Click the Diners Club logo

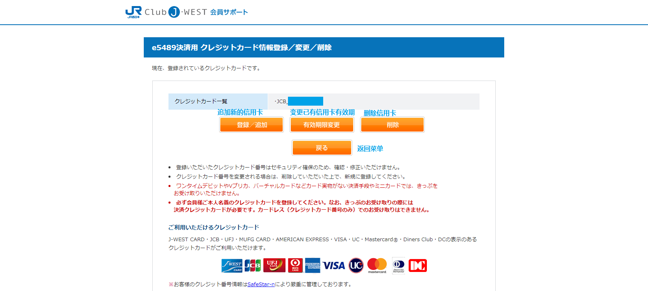tap(398, 266)
